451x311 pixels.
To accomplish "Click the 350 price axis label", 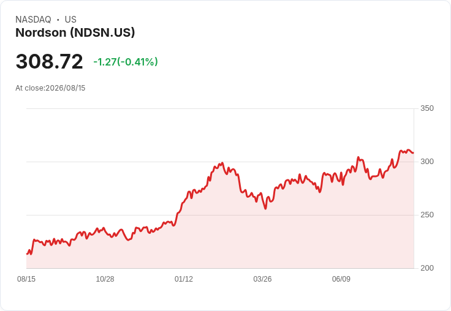I will (427, 108).
